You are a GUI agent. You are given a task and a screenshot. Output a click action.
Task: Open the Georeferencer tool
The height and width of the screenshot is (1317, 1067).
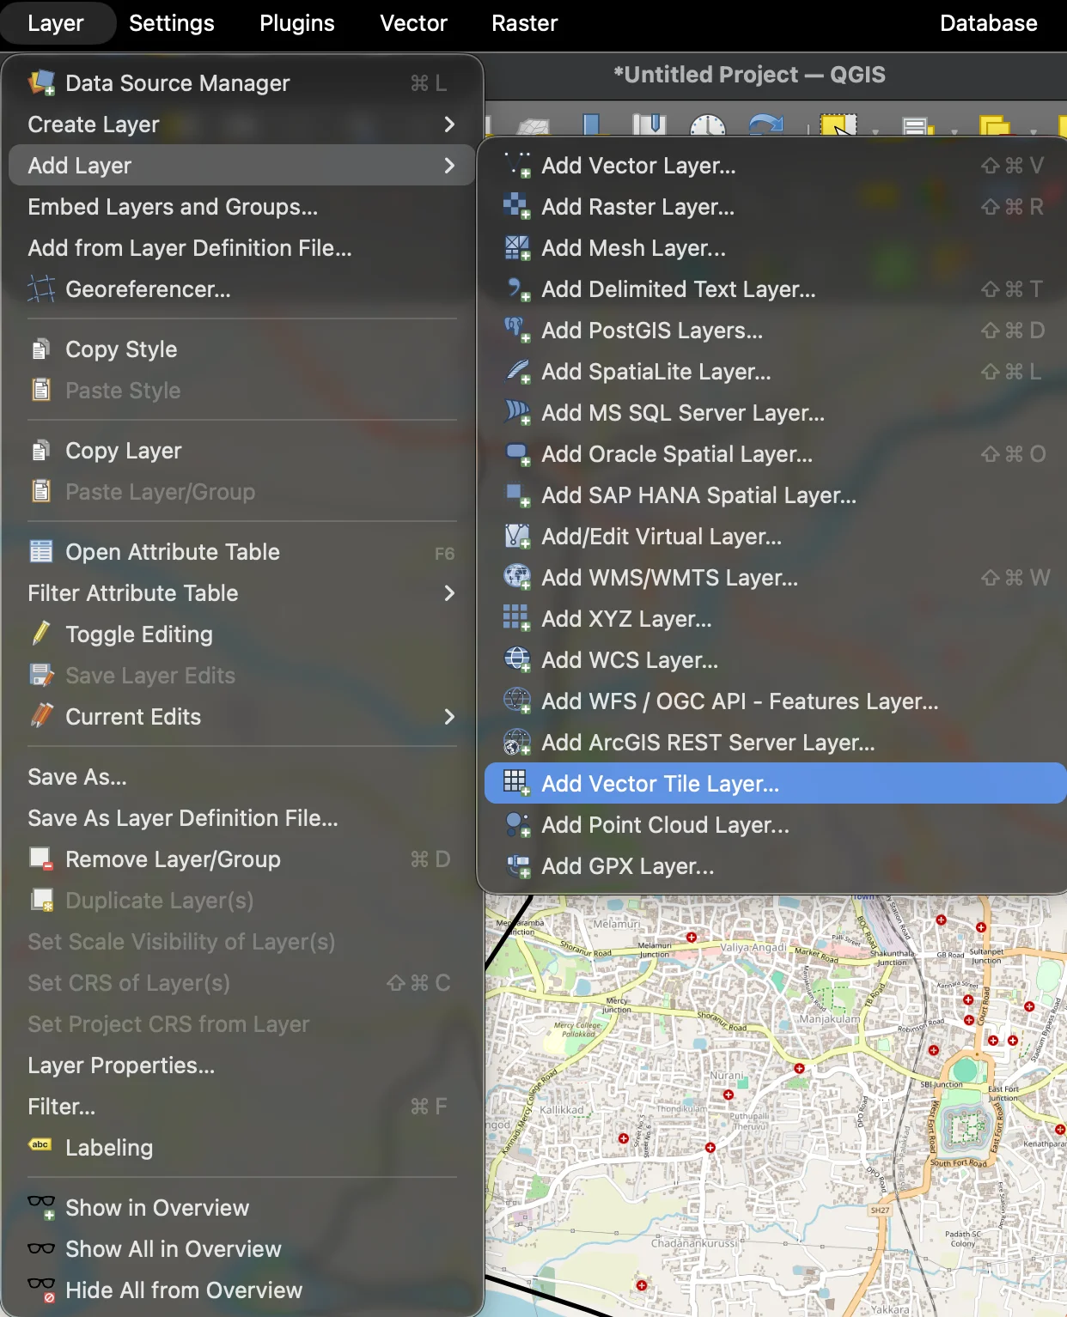148,289
